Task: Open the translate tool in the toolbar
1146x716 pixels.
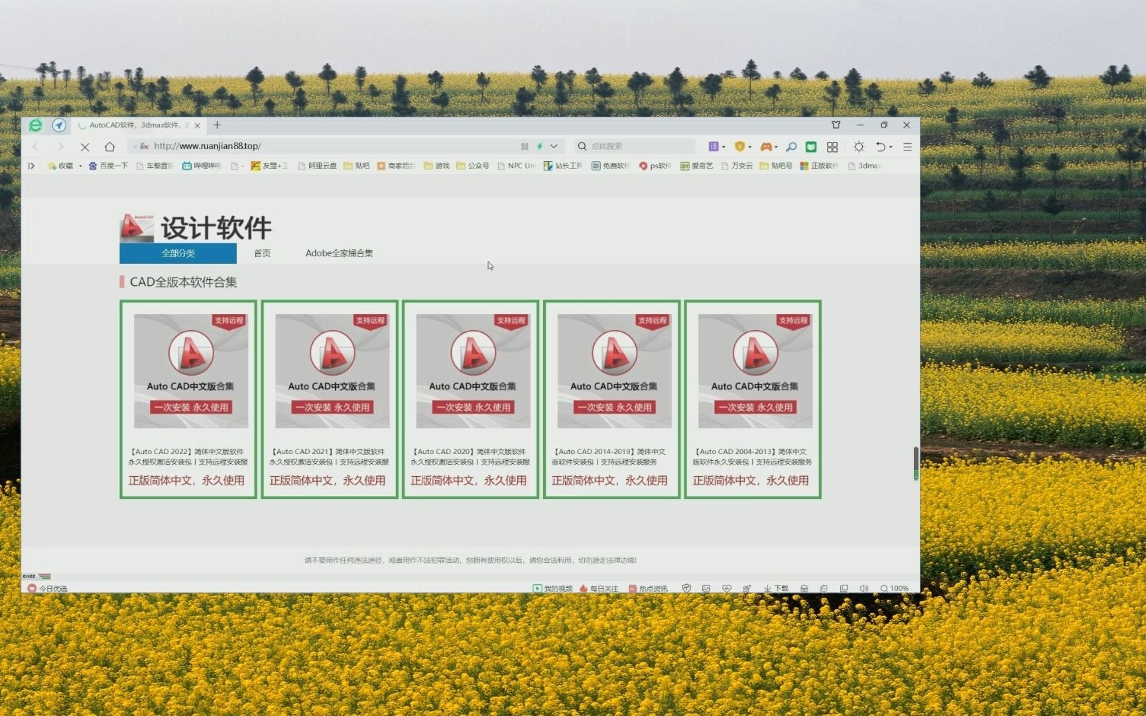Action: [x=714, y=147]
